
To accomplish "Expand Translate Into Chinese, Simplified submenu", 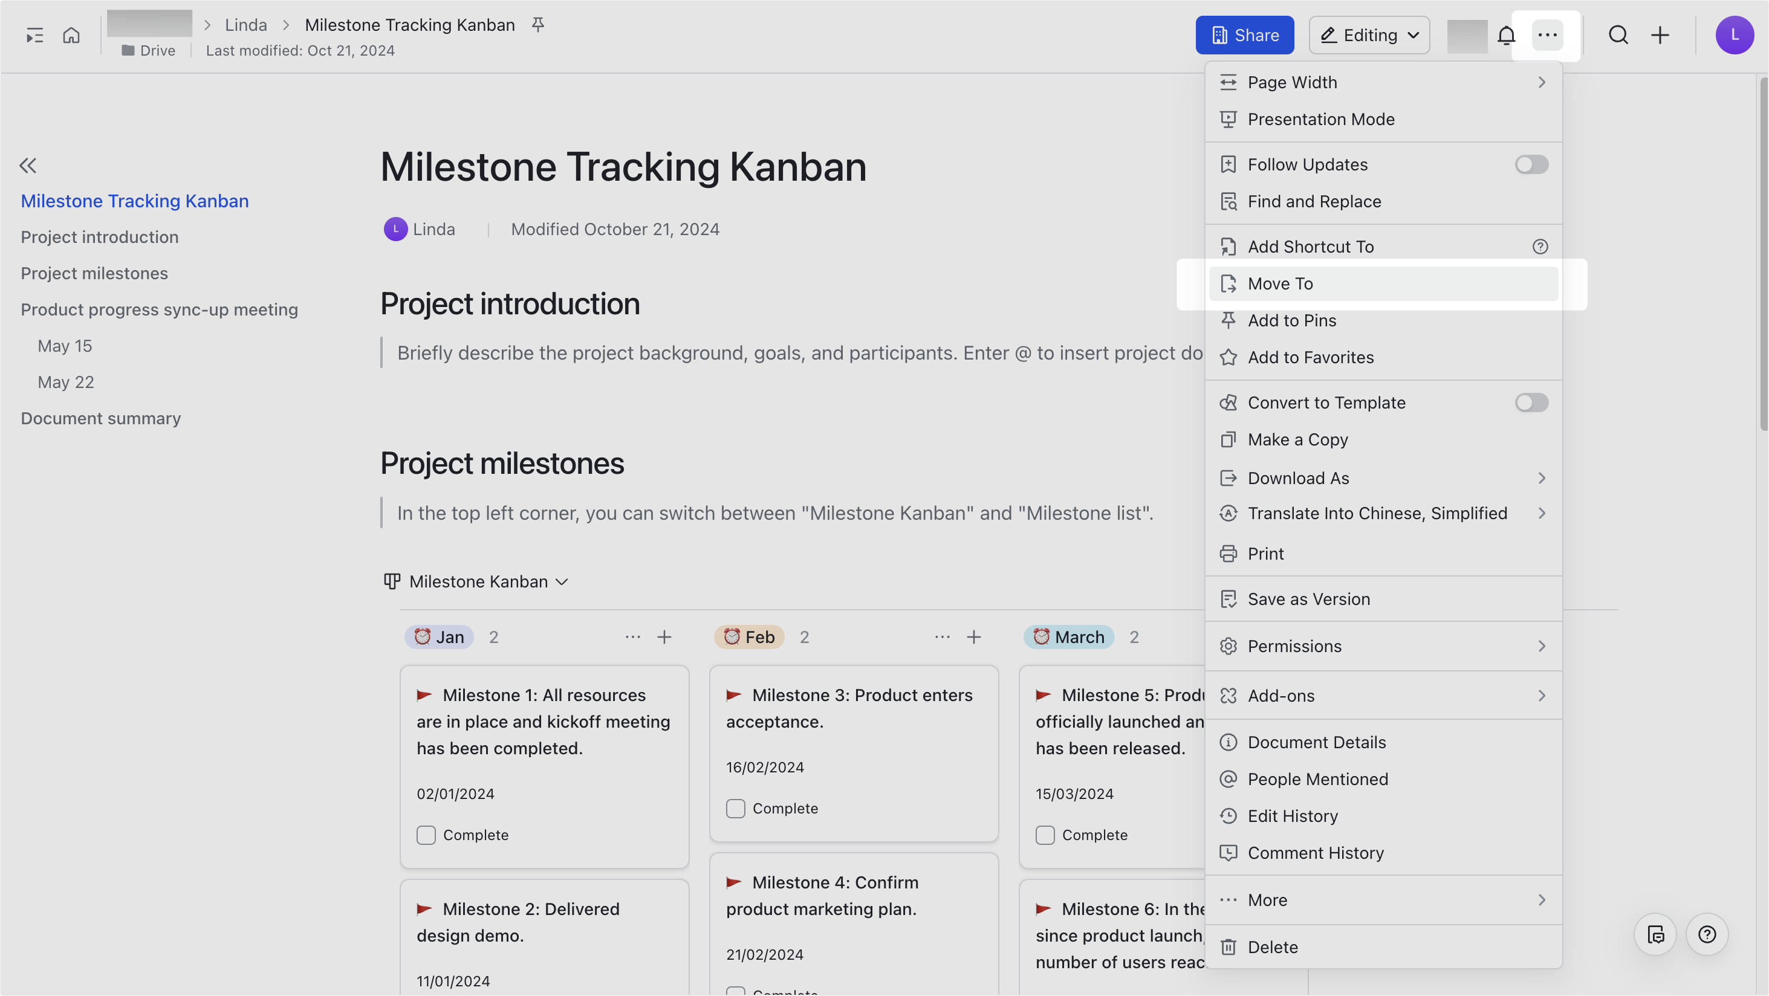I will (1383, 514).
